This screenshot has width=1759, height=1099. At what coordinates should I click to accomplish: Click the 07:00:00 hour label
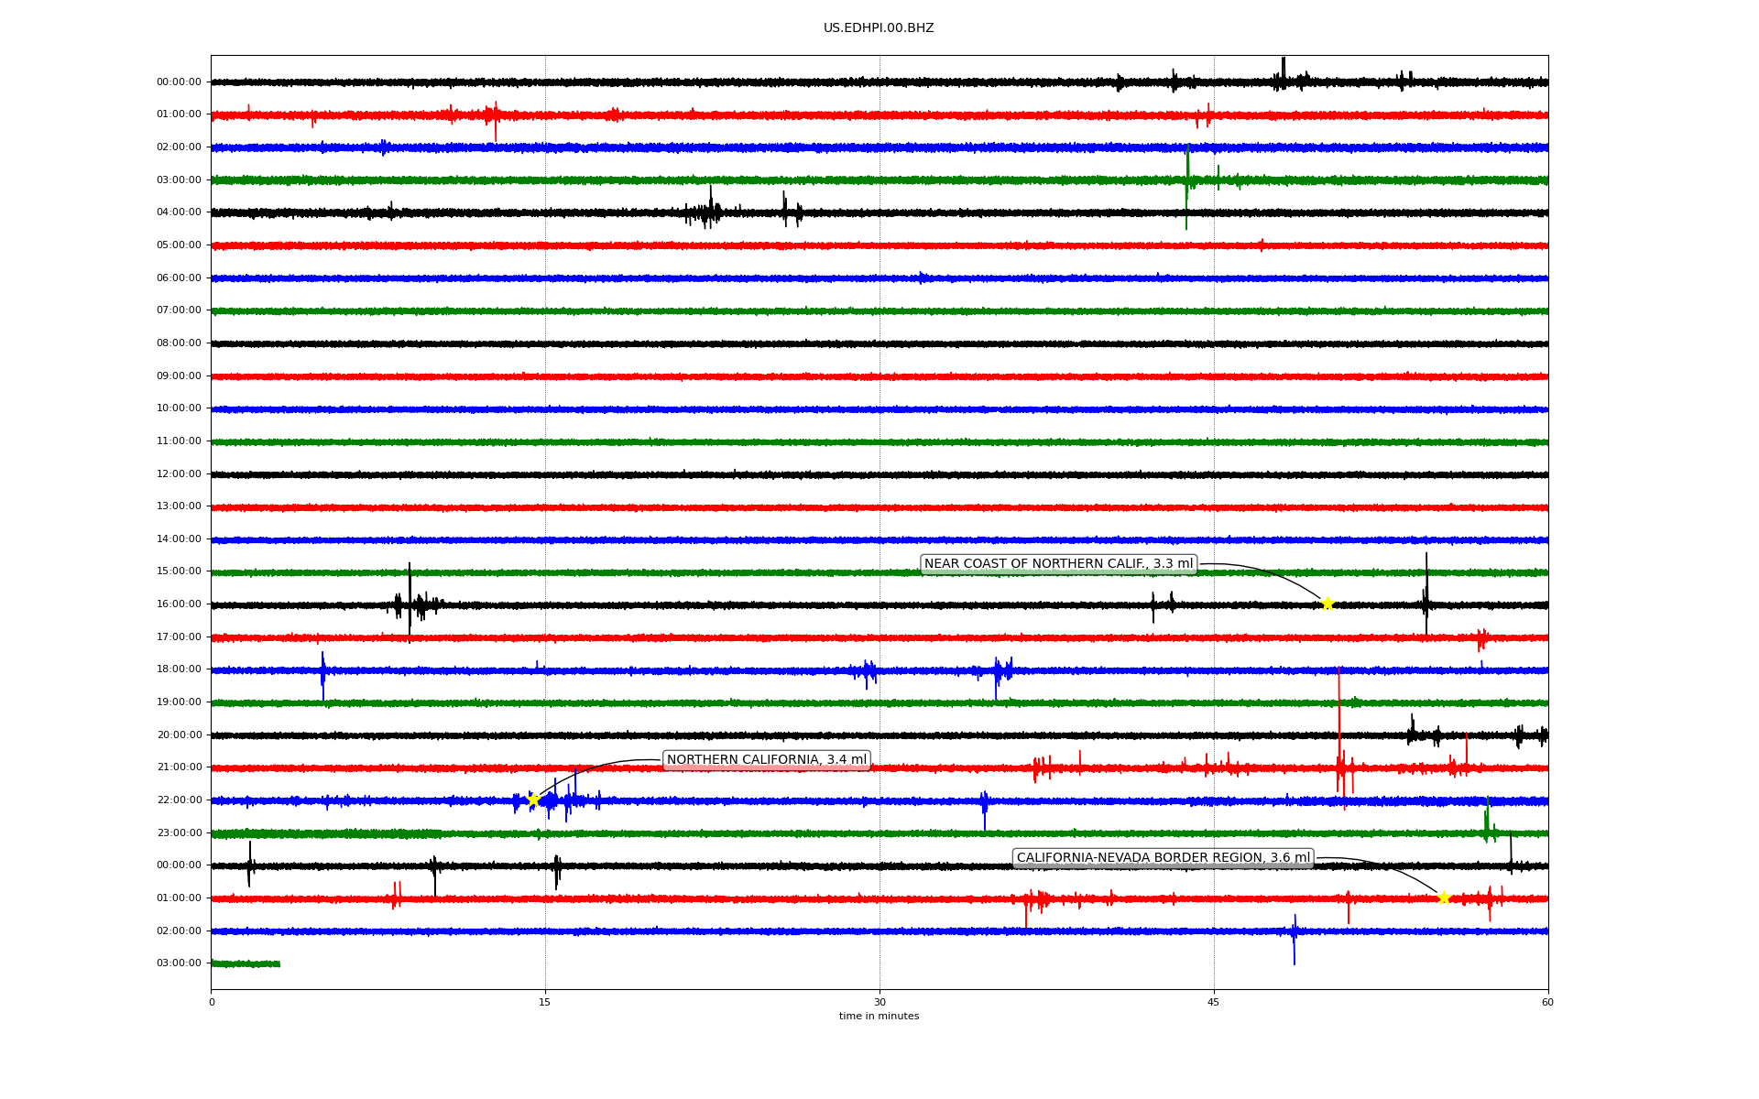(x=179, y=310)
